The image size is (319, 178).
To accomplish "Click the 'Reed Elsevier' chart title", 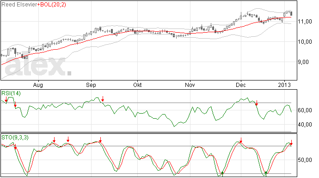I will point(19,5).
